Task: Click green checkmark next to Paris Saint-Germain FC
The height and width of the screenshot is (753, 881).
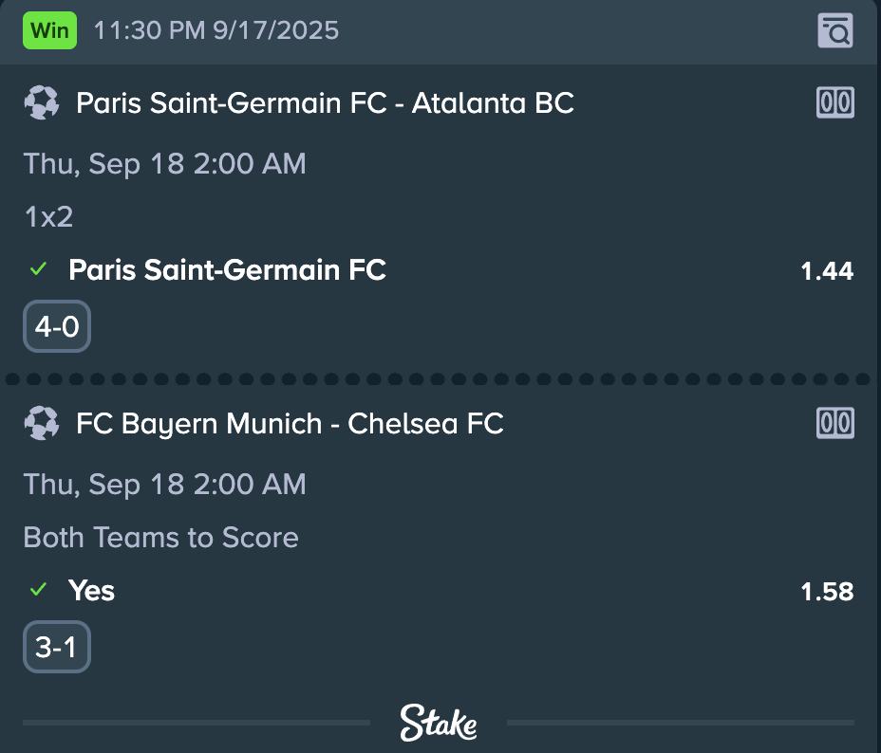Action: coord(38,269)
